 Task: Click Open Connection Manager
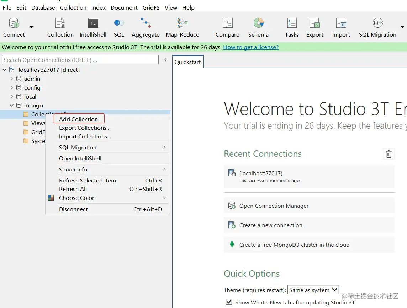(309, 206)
